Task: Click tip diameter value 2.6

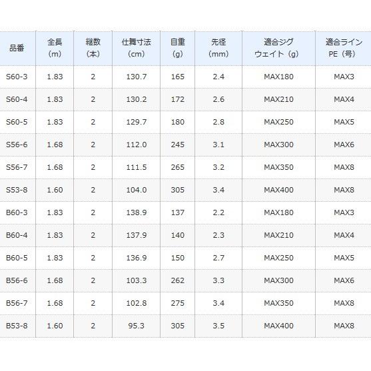Action: click(218, 99)
